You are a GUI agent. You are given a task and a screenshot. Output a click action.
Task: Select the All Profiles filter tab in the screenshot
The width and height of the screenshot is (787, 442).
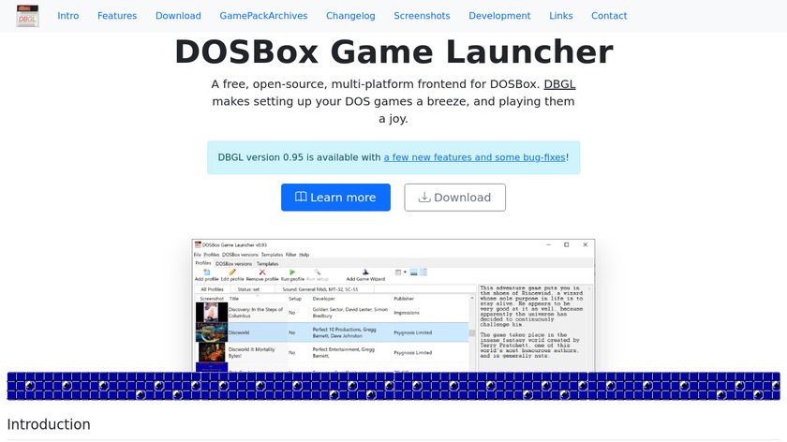(213, 289)
